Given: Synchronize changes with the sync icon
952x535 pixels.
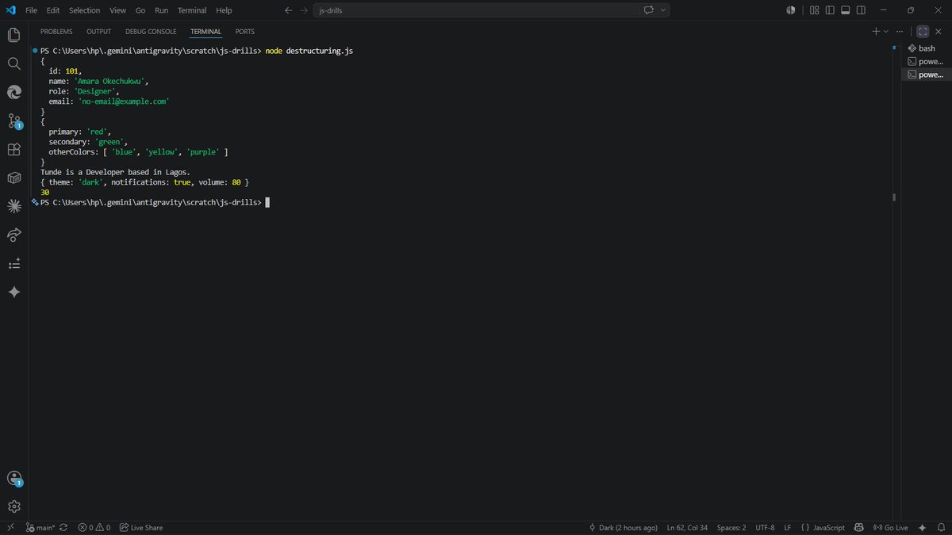Looking at the screenshot, I should point(63,527).
